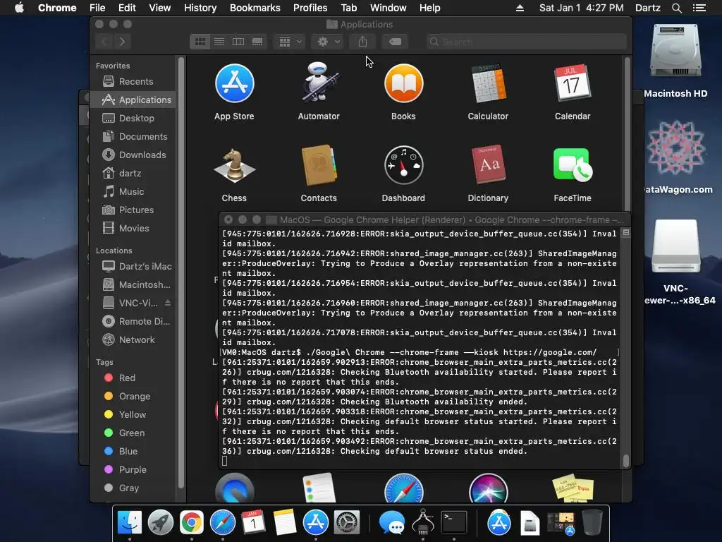The height and width of the screenshot is (542, 722).
Task: Eject the VNC-Viewer volume in sidebar
Action: click(168, 303)
